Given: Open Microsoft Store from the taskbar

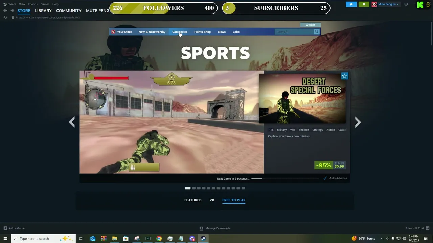Looking at the screenshot, I should tap(126, 239).
